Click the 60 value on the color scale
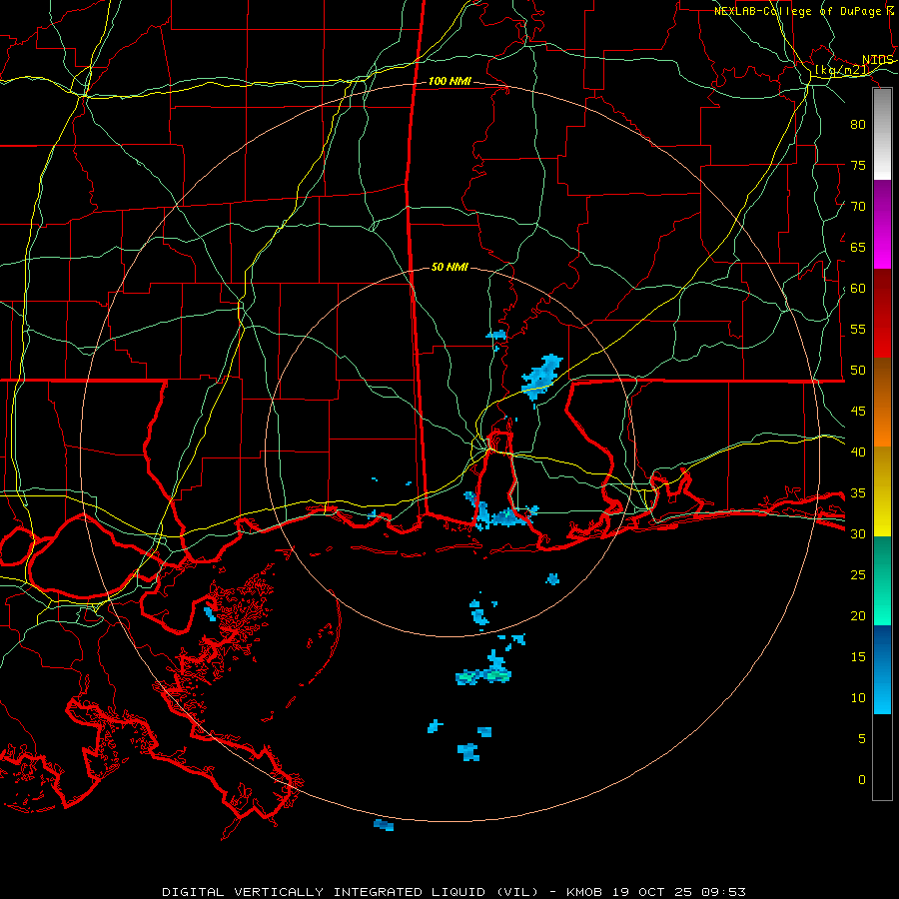Image resolution: width=899 pixels, height=899 pixels. coord(858,289)
